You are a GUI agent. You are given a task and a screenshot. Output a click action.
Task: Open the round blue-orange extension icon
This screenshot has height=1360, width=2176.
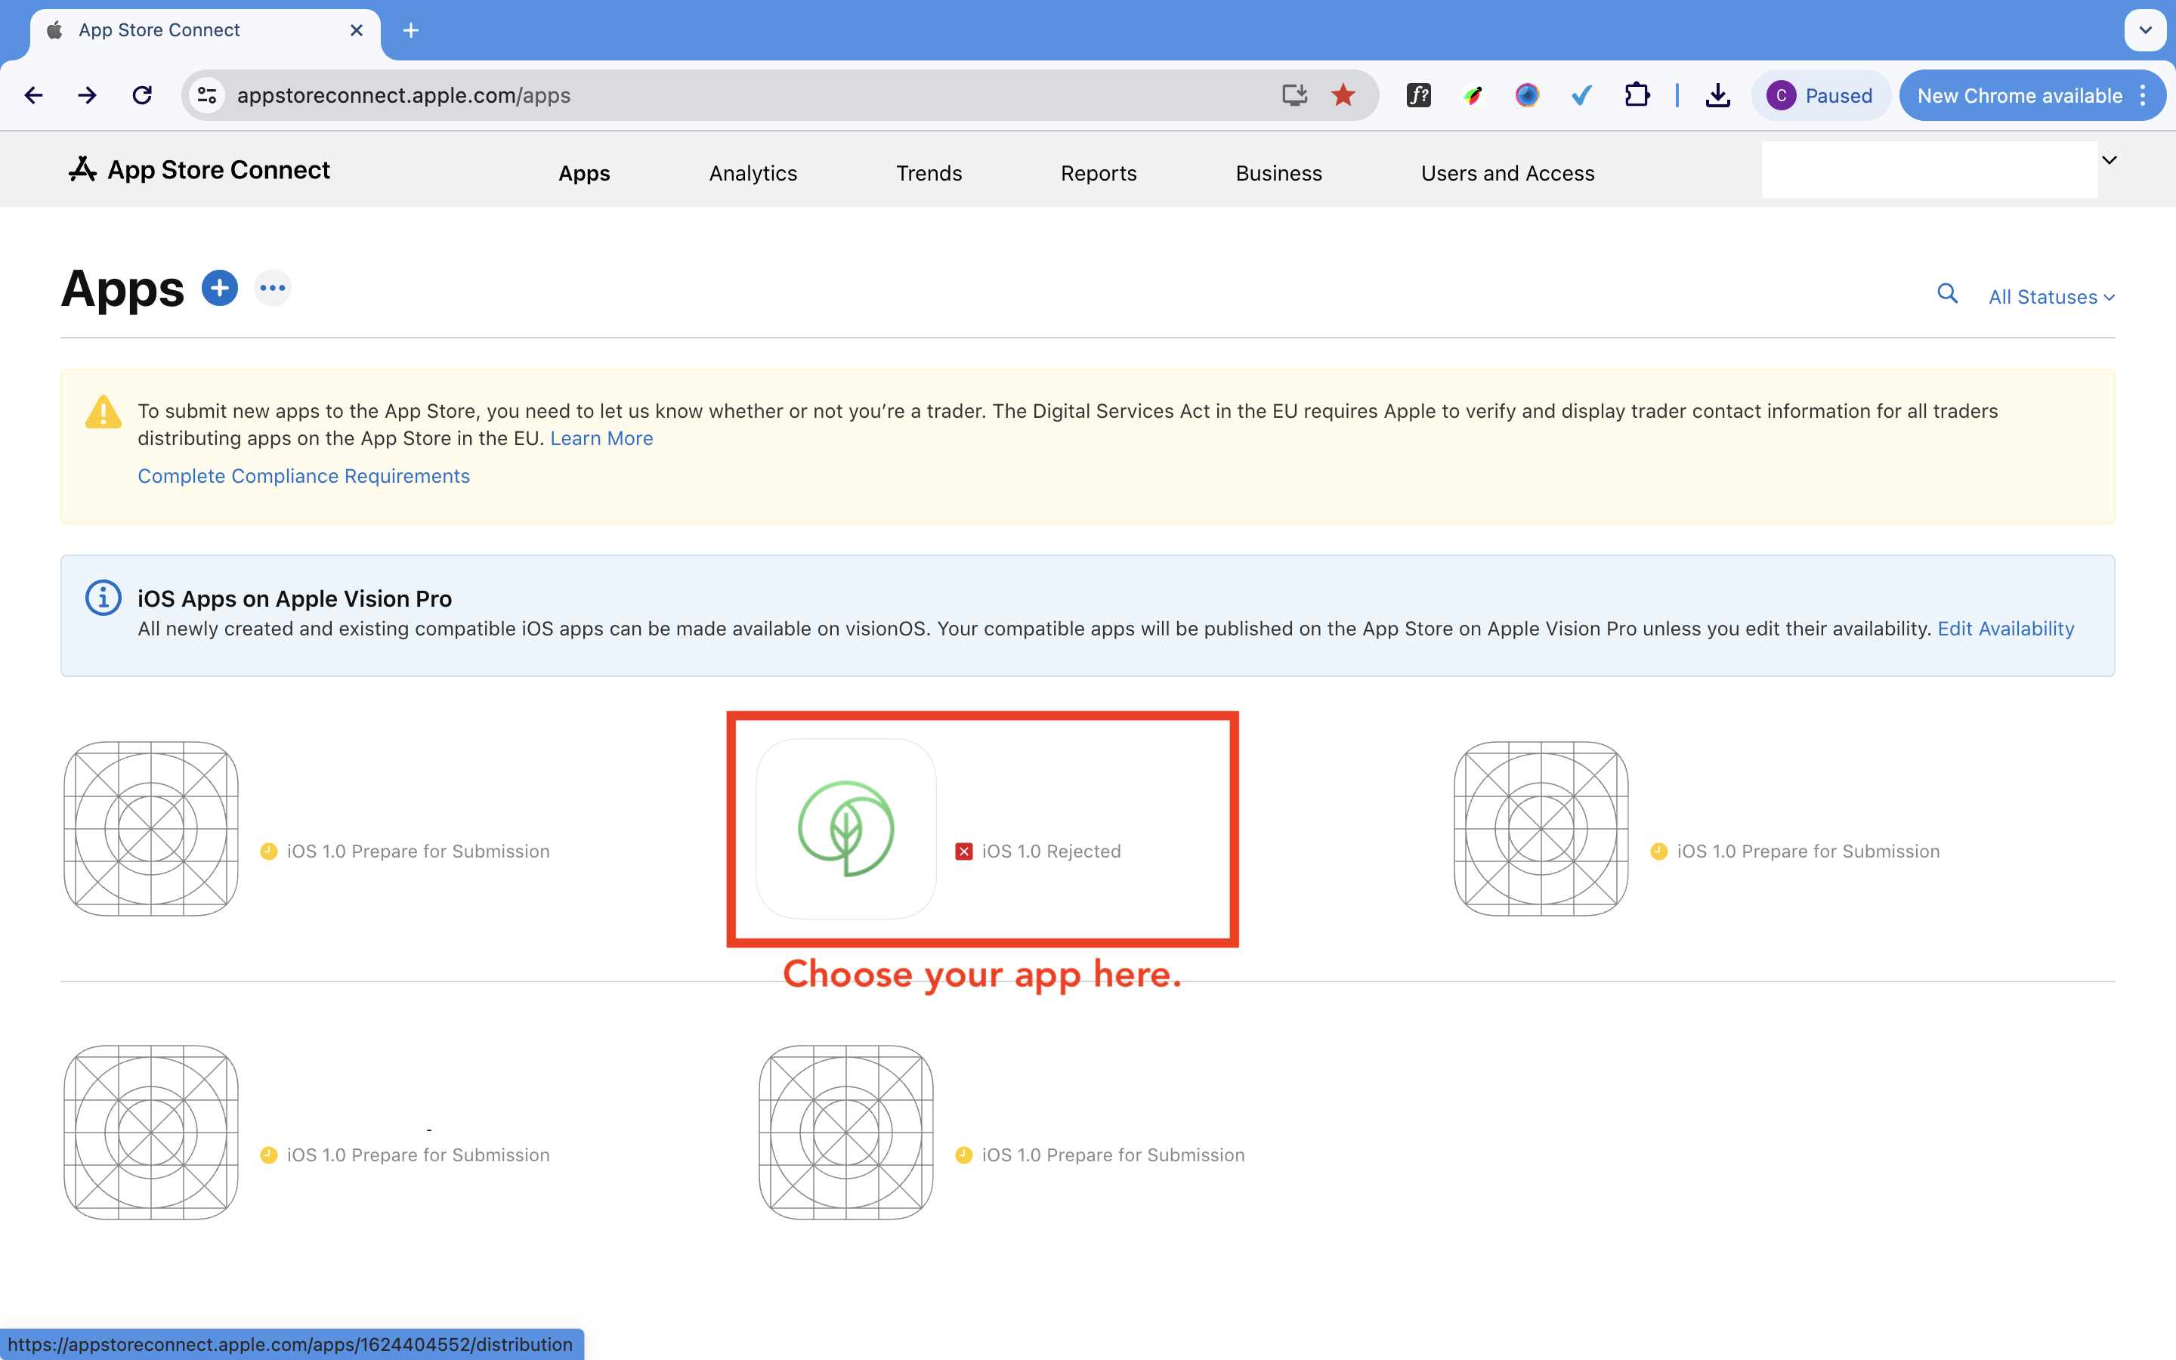(x=1527, y=95)
